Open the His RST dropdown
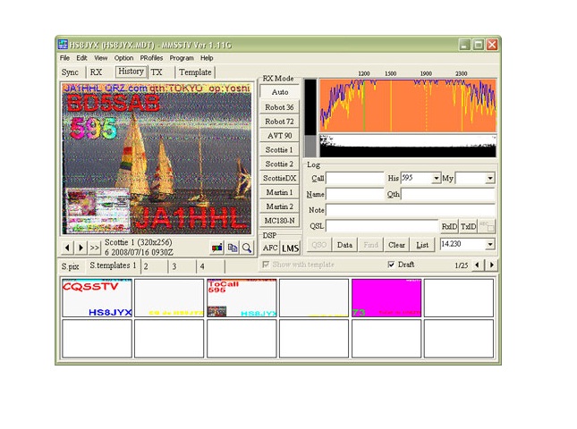This screenshot has height=429, width=577. tap(436, 179)
